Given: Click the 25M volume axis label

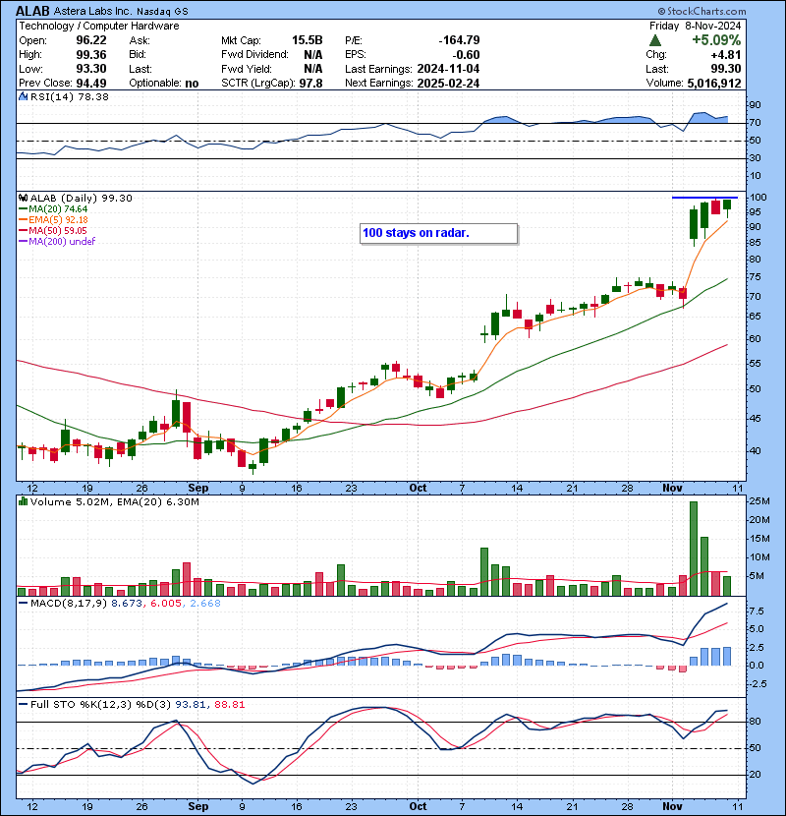Looking at the screenshot, I should (759, 500).
